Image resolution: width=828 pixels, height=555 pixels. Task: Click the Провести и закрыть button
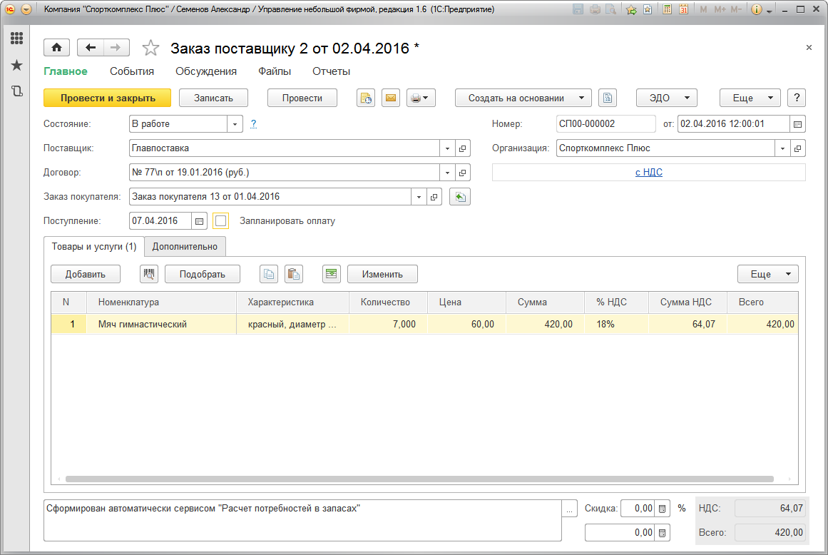click(x=108, y=98)
